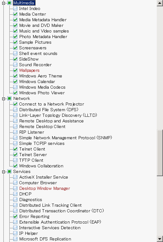Select the Sound Recorder row text
Screen dimensions: 163x242
(x=35, y=65)
